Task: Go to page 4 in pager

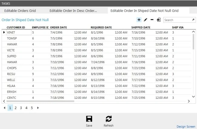Action: pos(26,108)
